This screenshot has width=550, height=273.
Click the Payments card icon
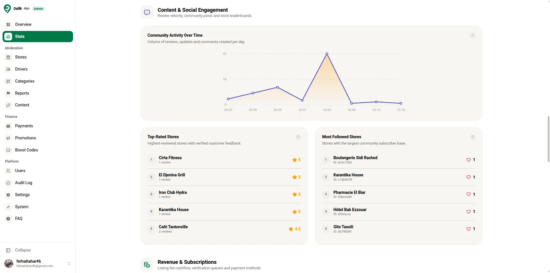(8, 126)
